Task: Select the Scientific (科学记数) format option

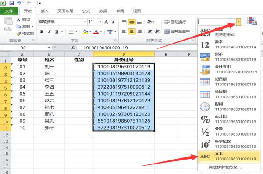Action: (x=229, y=144)
